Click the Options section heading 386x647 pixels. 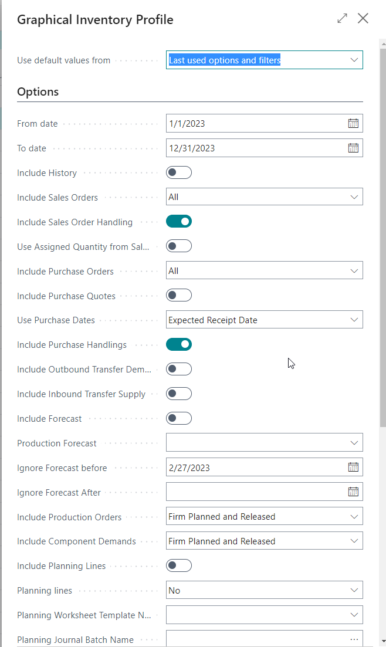pos(38,92)
